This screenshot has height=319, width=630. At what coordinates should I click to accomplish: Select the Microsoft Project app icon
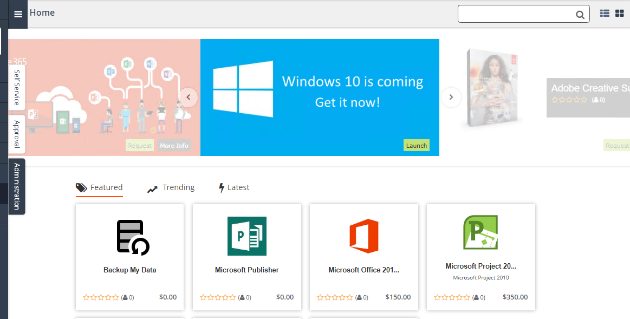point(480,232)
